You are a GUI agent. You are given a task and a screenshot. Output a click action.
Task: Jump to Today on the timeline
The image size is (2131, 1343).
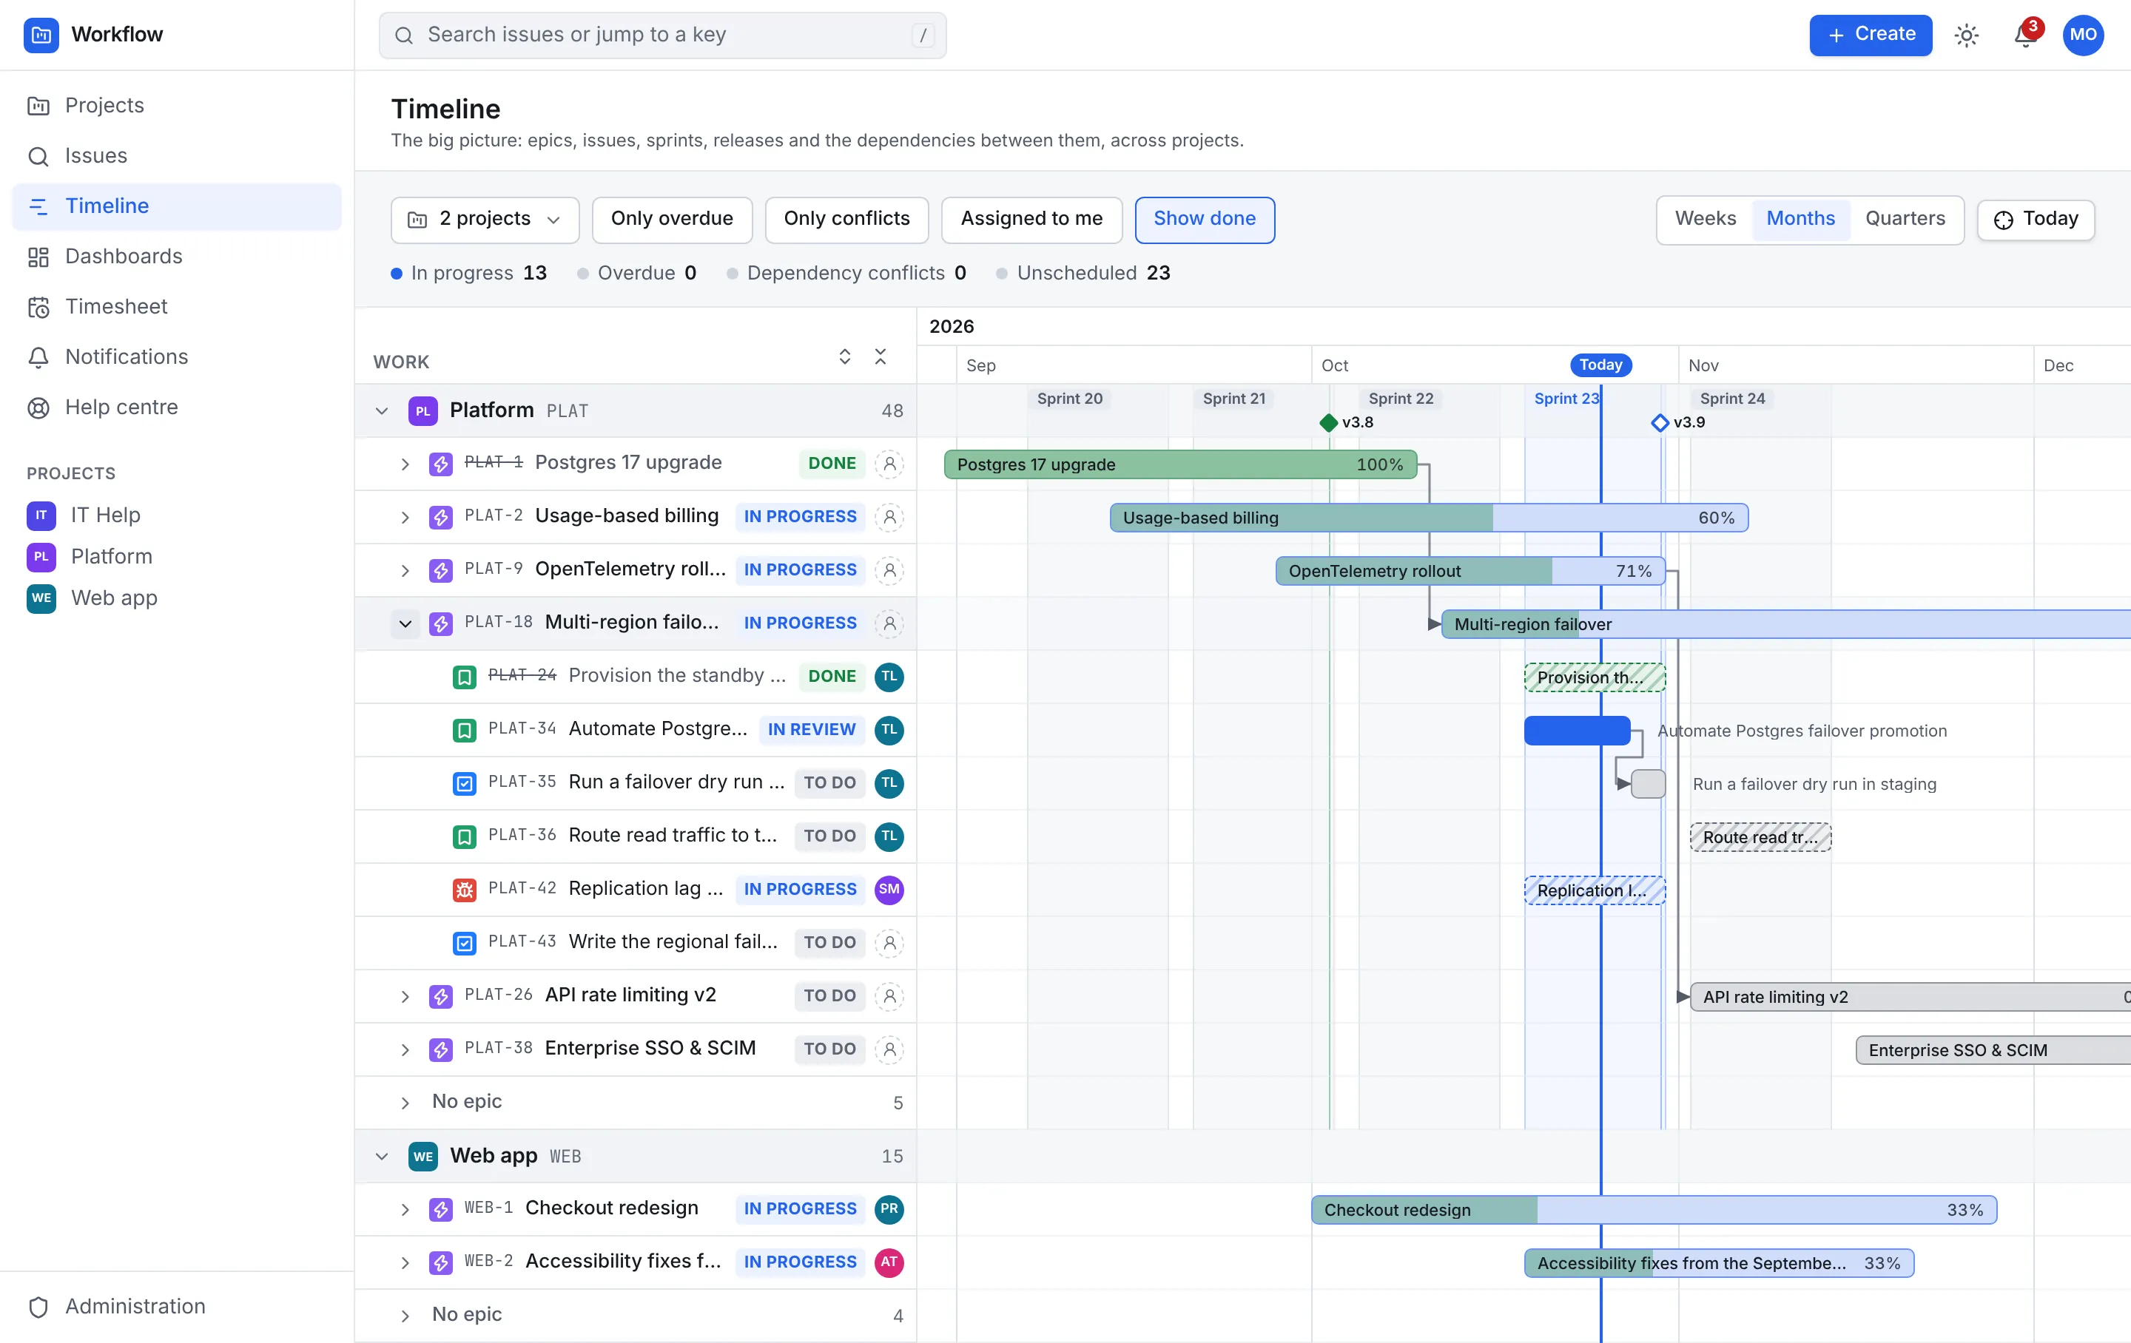click(2035, 220)
